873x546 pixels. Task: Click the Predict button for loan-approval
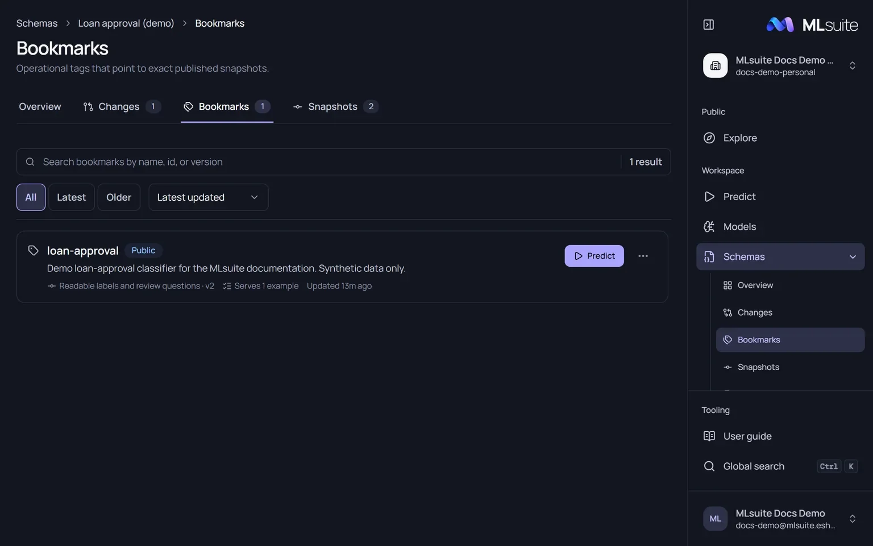click(595, 256)
